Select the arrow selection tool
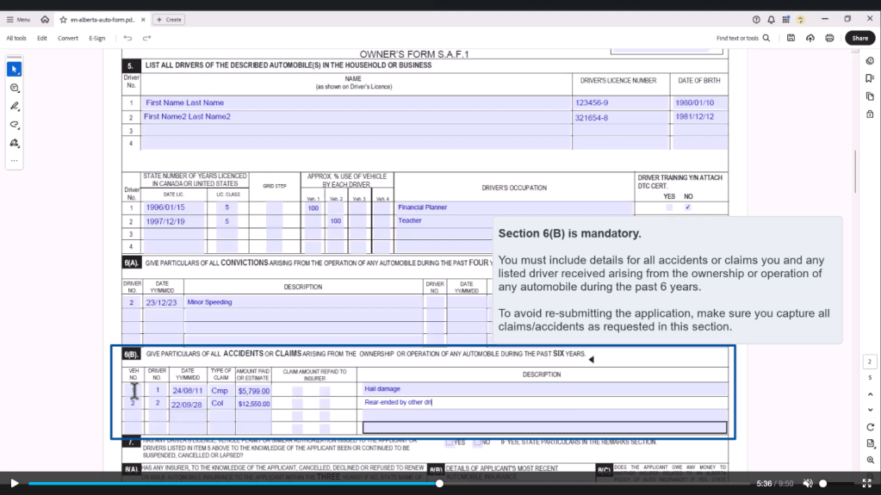 click(14, 69)
